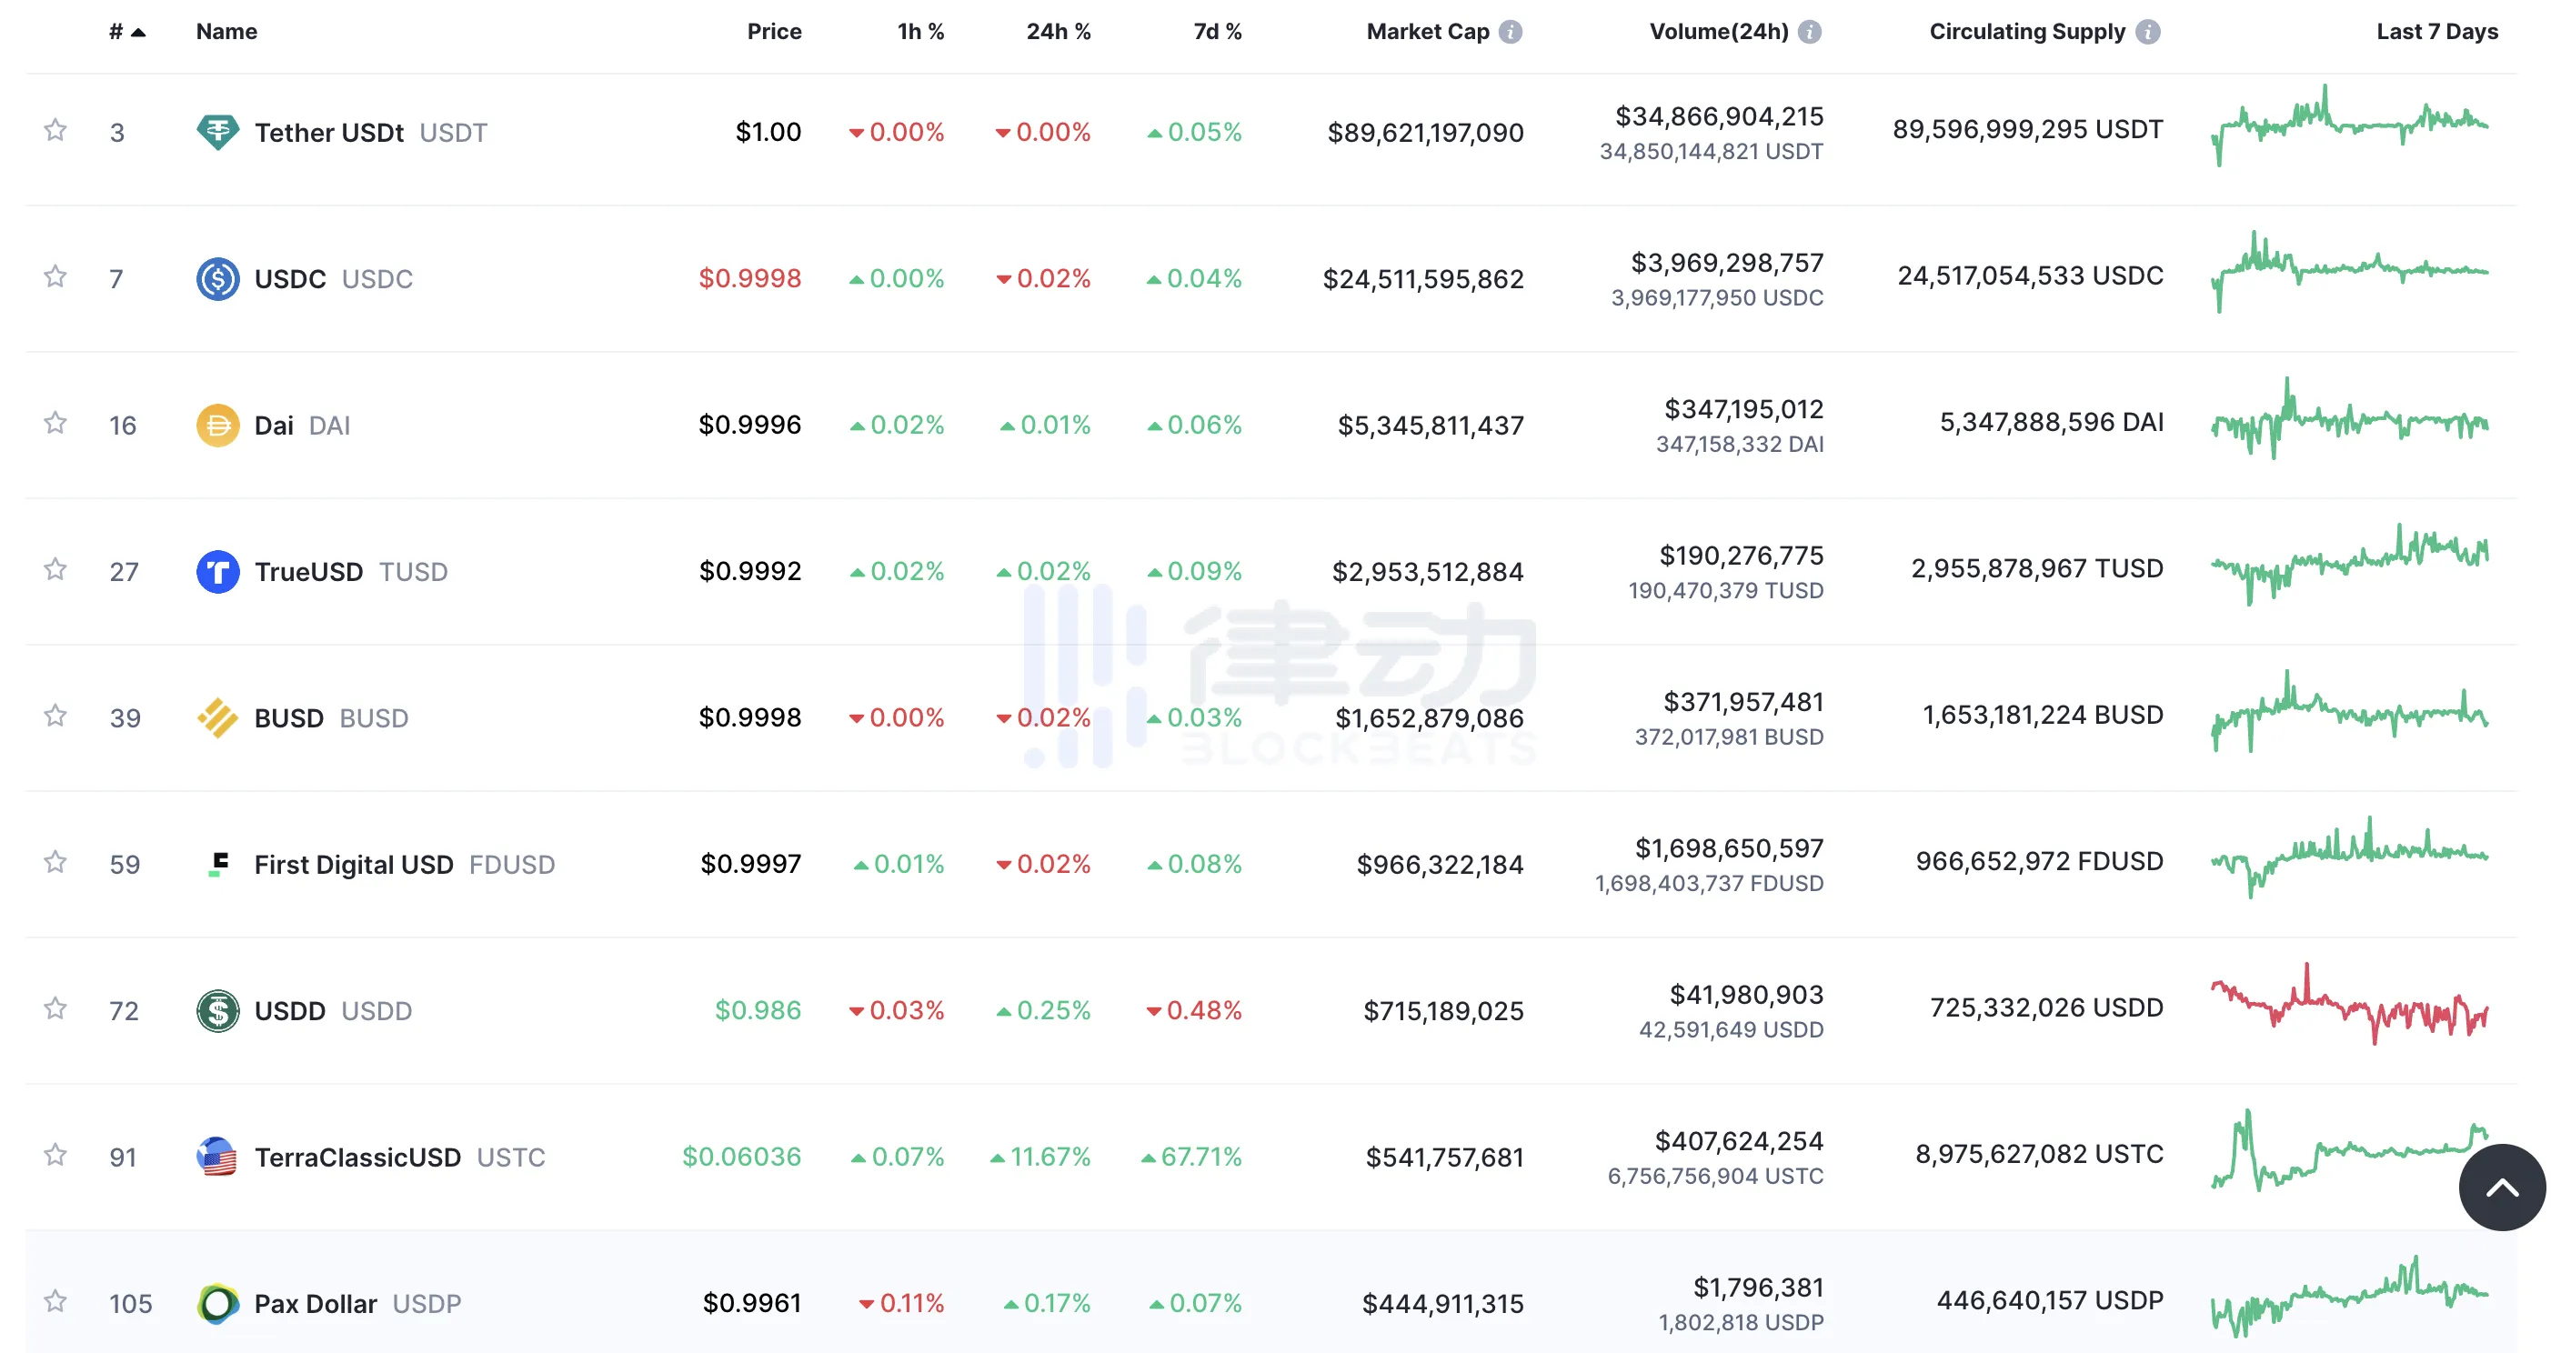Sort by the 7d % column header

pos(1217,32)
